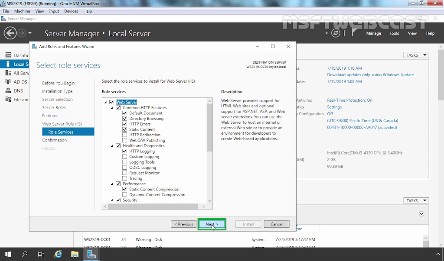Collapse the Security tree node
The height and width of the screenshot is (261, 444).
pos(112,200)
